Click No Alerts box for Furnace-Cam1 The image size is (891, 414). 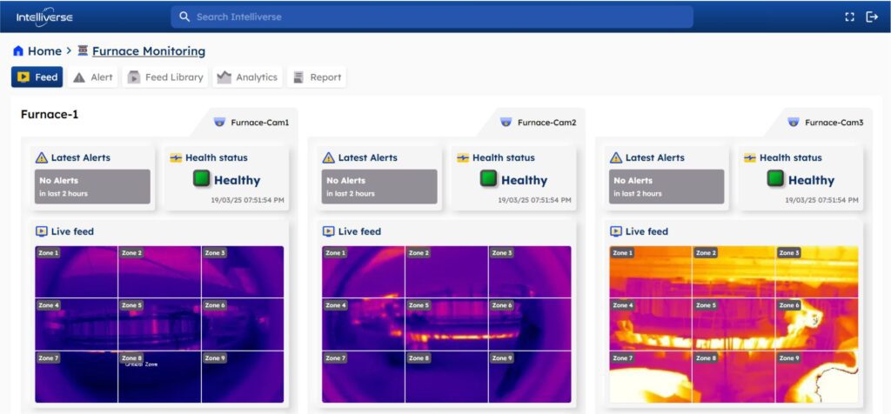92,187
